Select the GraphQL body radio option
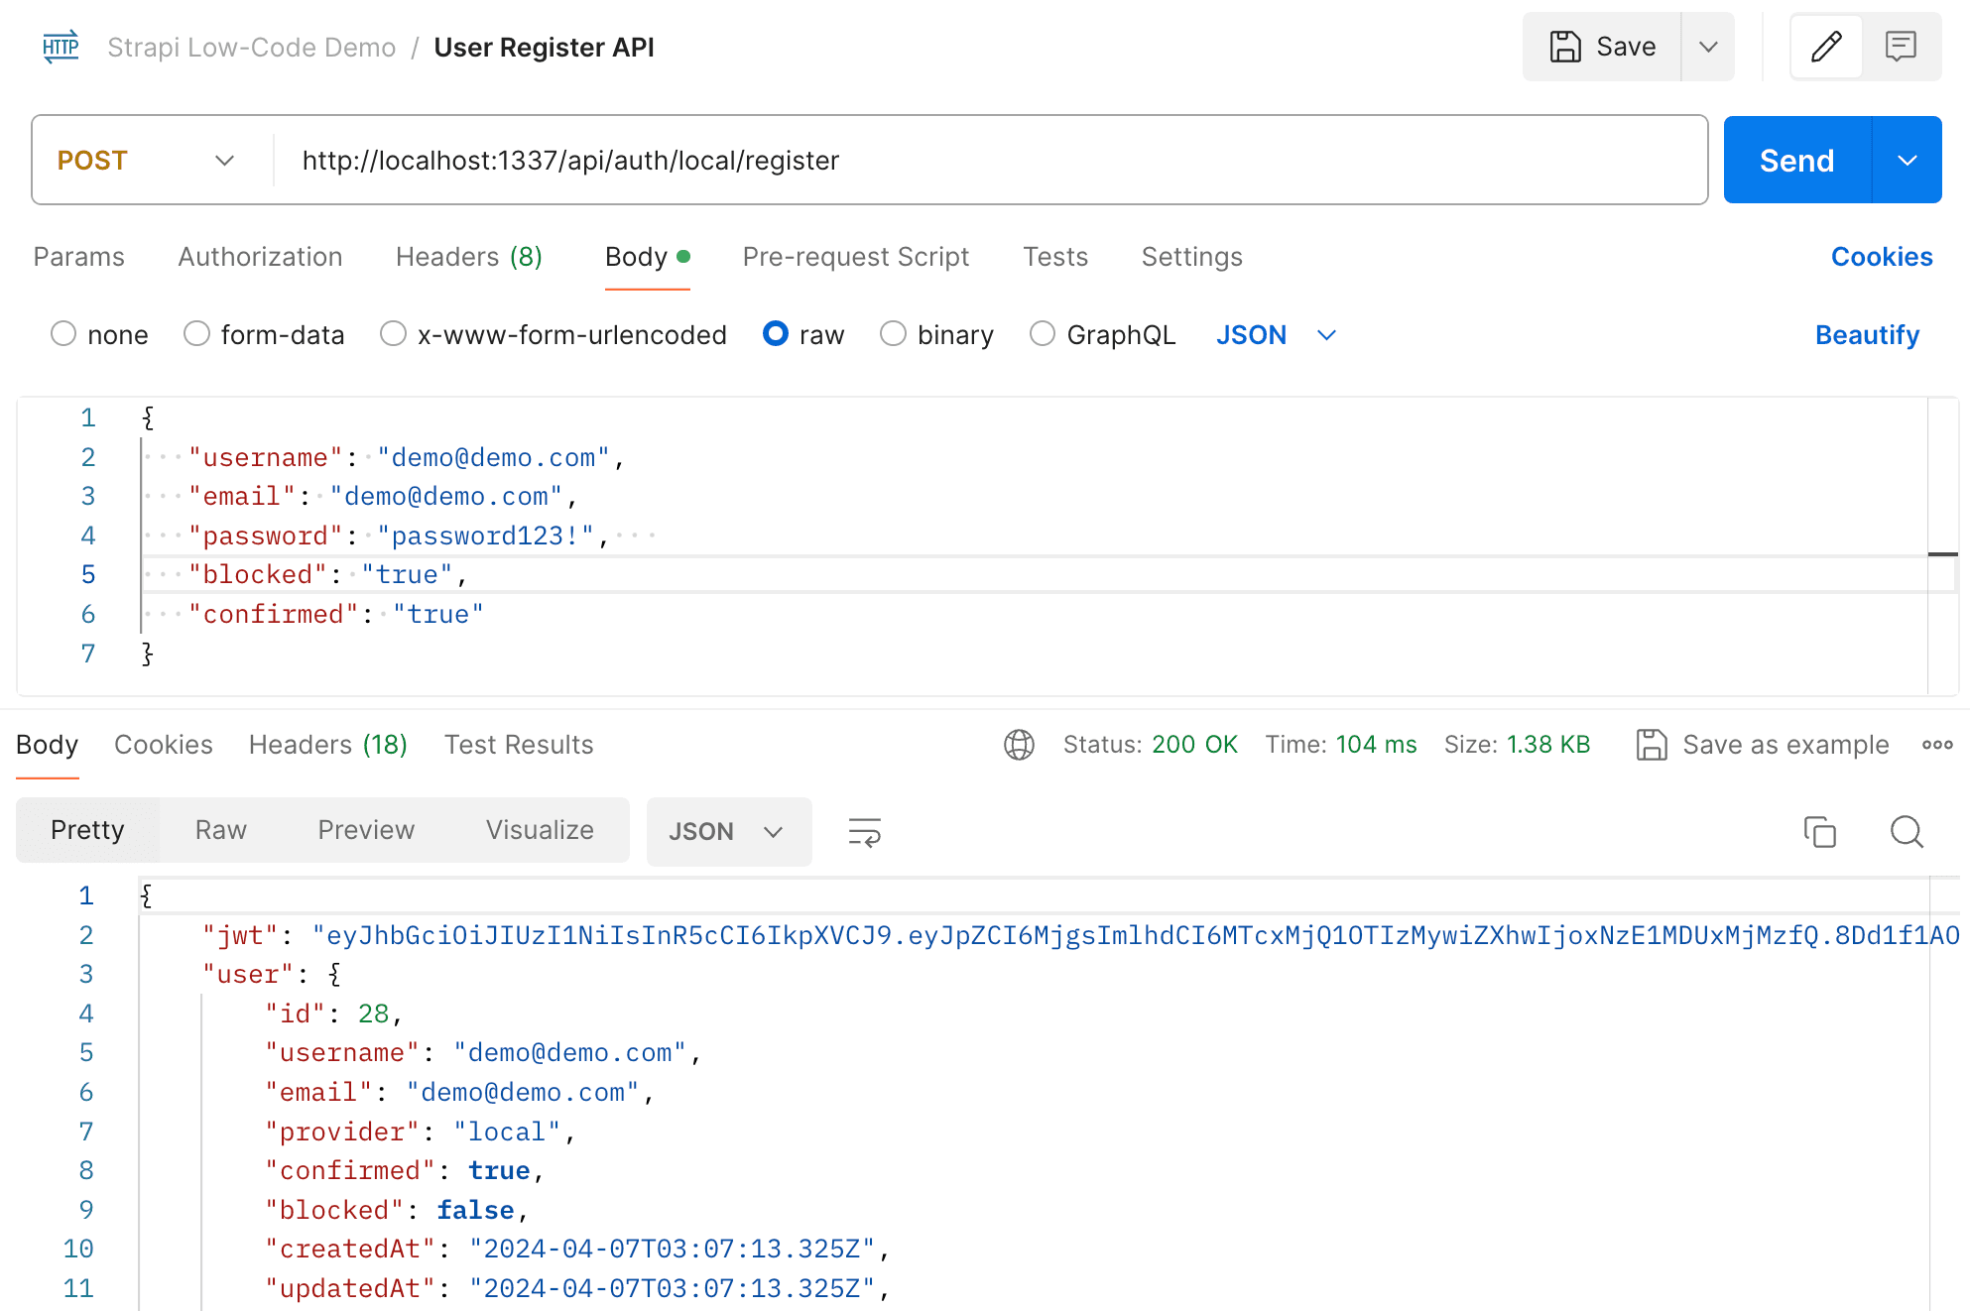 click(1043, 334)
